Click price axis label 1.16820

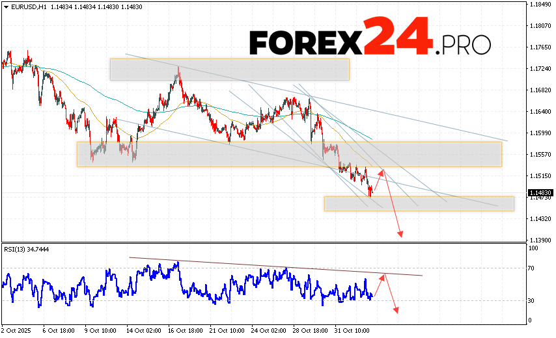click(540, 90)
